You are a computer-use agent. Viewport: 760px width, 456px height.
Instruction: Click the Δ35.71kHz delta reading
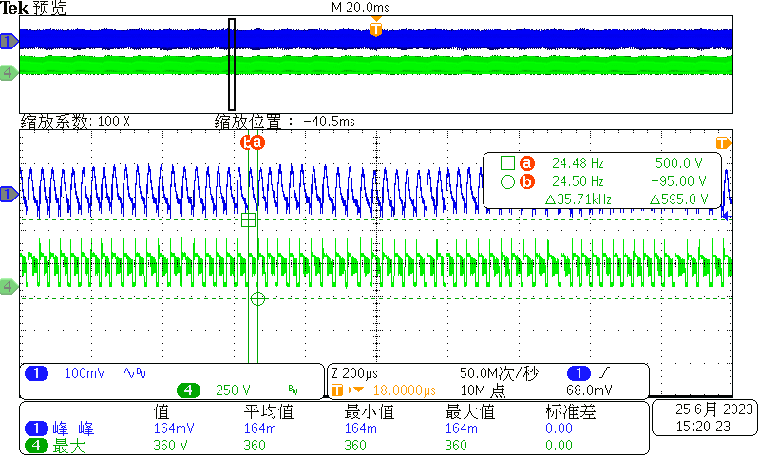pyautogui.click(x=579, y=199)
